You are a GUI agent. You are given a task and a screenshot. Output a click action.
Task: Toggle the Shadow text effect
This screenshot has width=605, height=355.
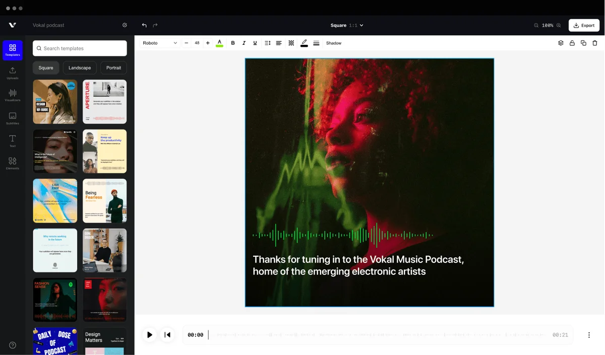pyautogui.click(x=334, y=43)
